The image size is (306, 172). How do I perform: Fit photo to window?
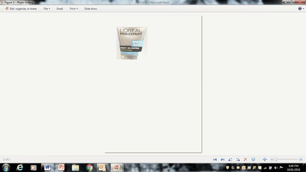pyautogui.click(x=265, y=159)
